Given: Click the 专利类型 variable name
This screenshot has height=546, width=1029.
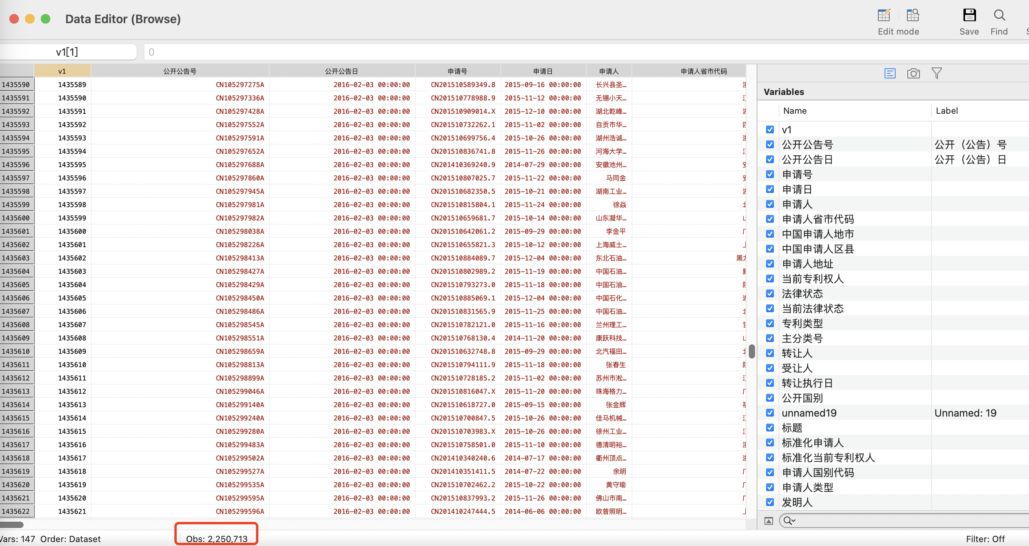Looking at the screenshot, I should tap(802, 323).
